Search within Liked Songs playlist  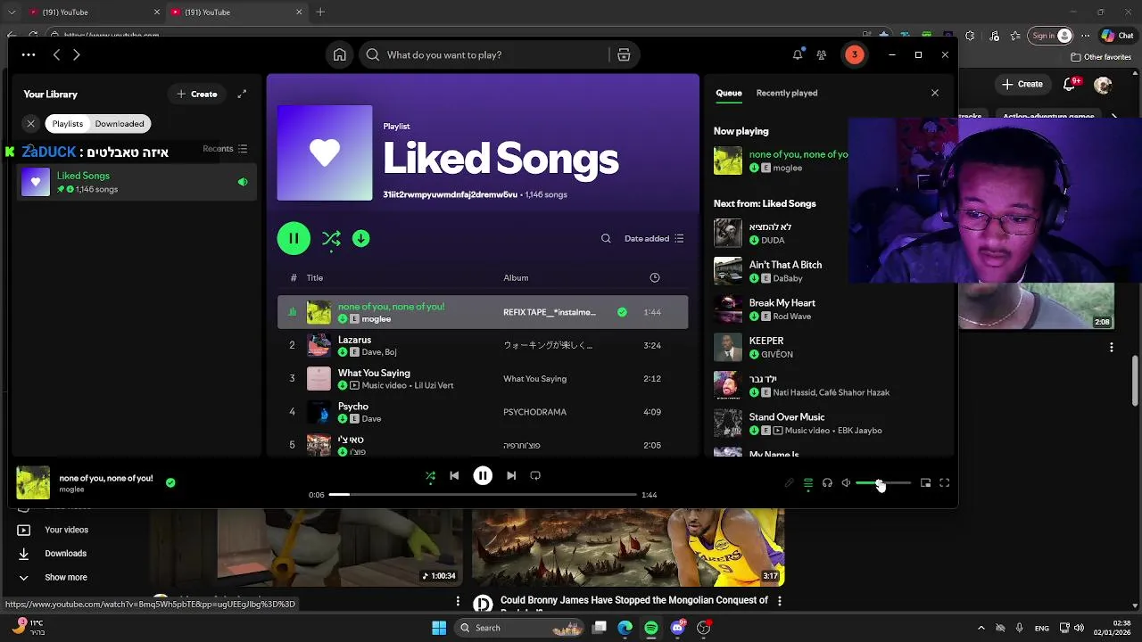coord(606,238)
